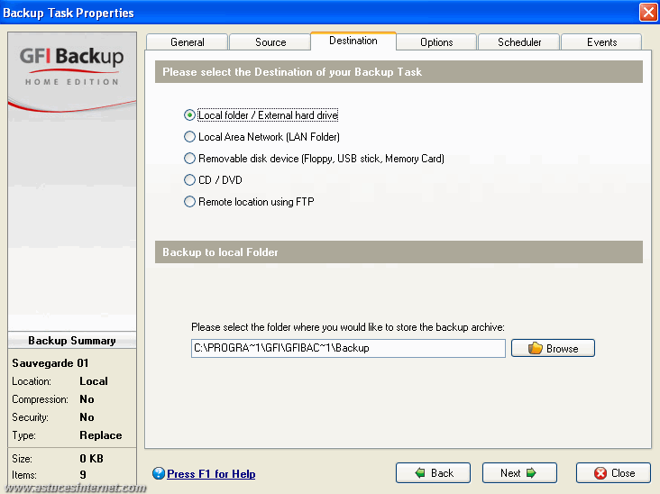
Task: Proceed with the Next button
Action: pos(519,473)
